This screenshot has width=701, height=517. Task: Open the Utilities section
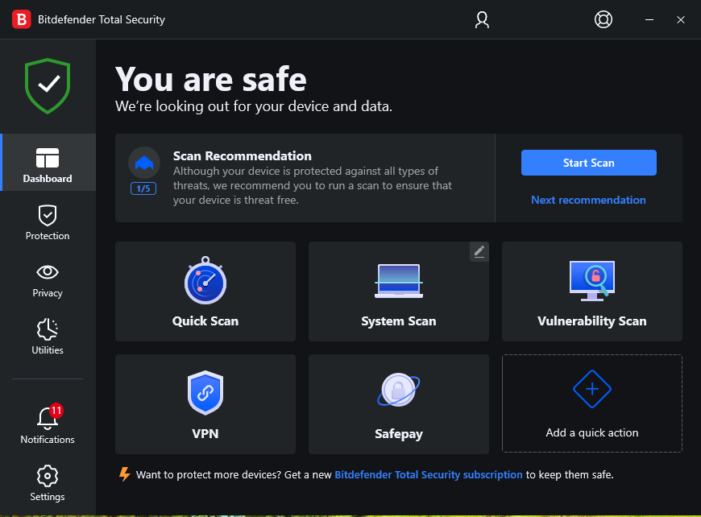48,337
